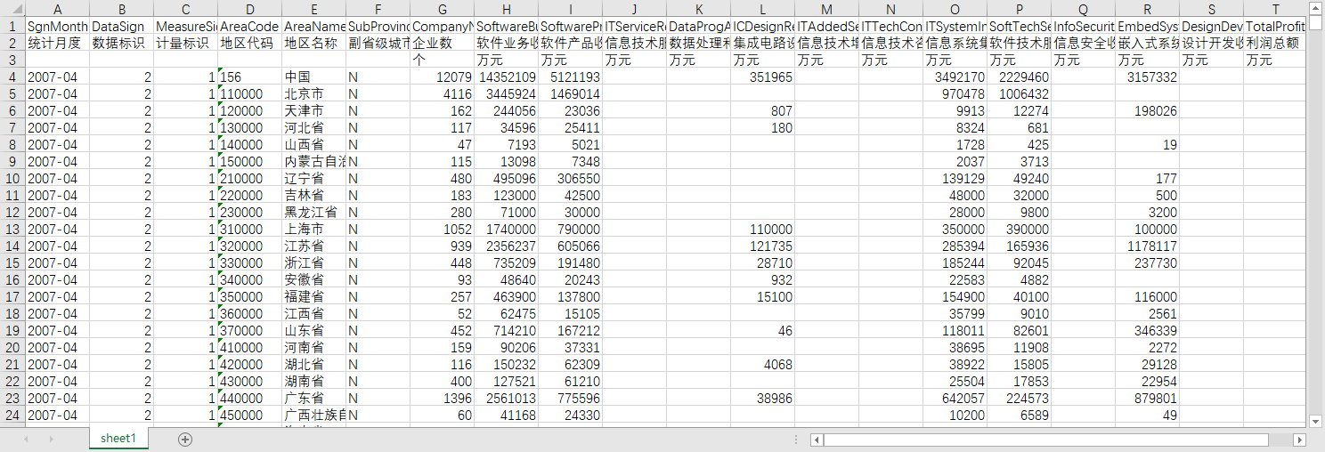The image size is (1325, 452).
Task: Select row 4 header
Action: (x=12, y=77)
